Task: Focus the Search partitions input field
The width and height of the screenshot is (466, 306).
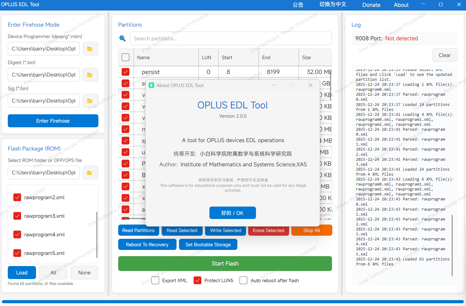Action: pyautogui.click(x=231, y=38)
